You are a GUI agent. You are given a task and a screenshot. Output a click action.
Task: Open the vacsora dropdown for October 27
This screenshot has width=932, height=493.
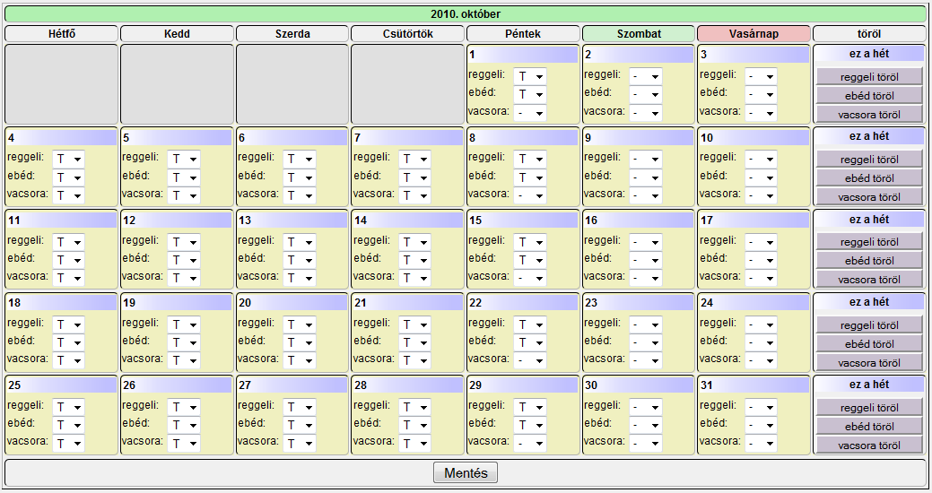click(x=299, y=443)
